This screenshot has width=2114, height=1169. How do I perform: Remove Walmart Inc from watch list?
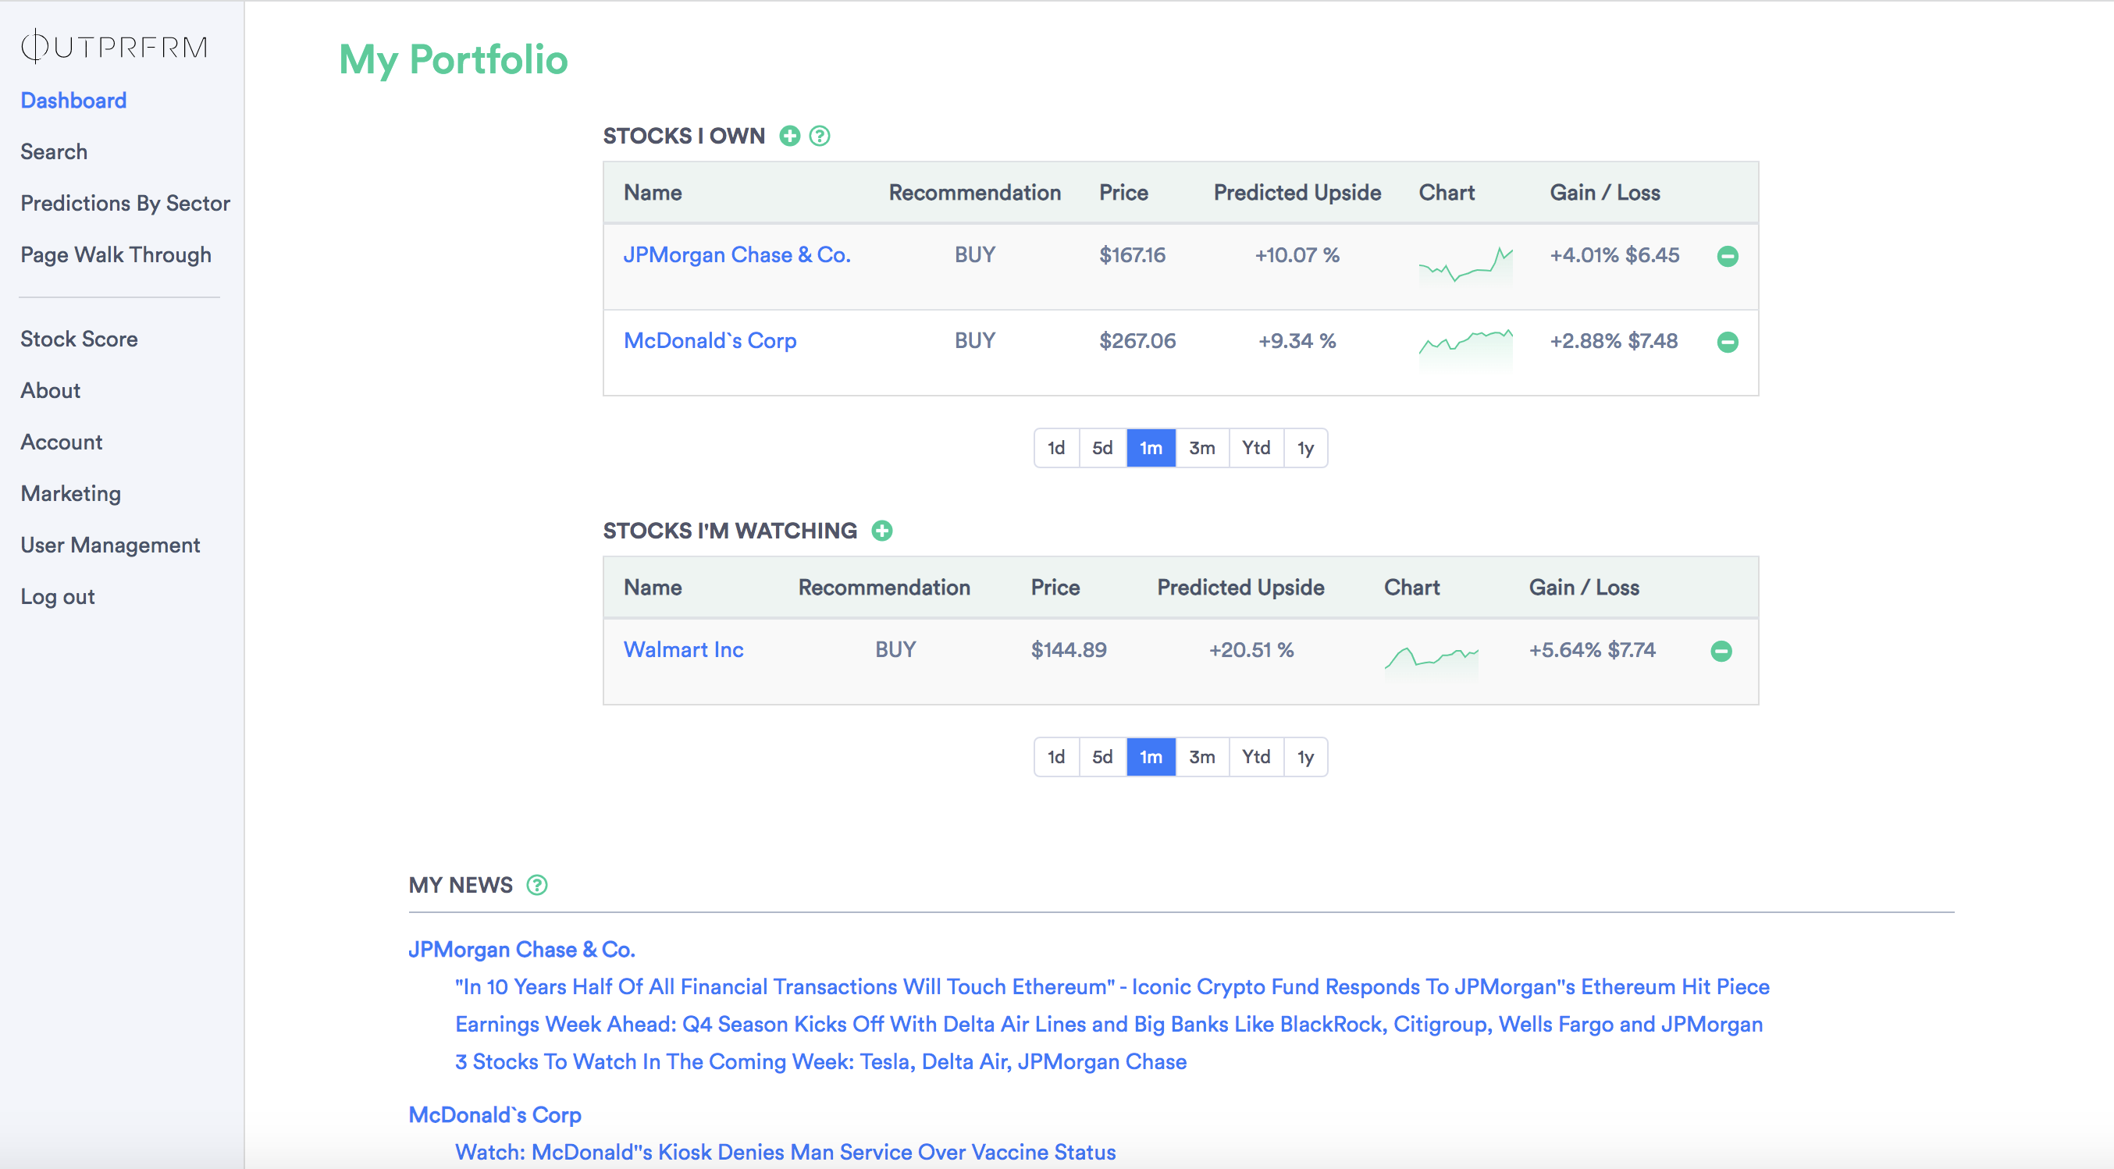pos(1721,651)
